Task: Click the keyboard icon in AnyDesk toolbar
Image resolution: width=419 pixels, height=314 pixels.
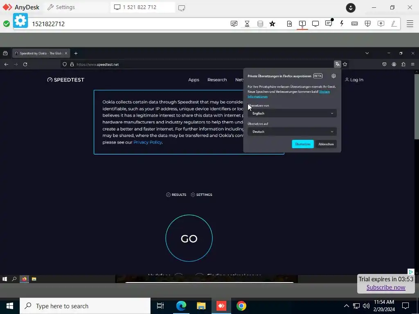Action: pos(355,24)
